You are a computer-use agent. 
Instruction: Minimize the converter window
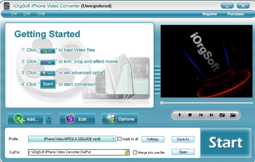pyautogui.click(x=227, y=6)
